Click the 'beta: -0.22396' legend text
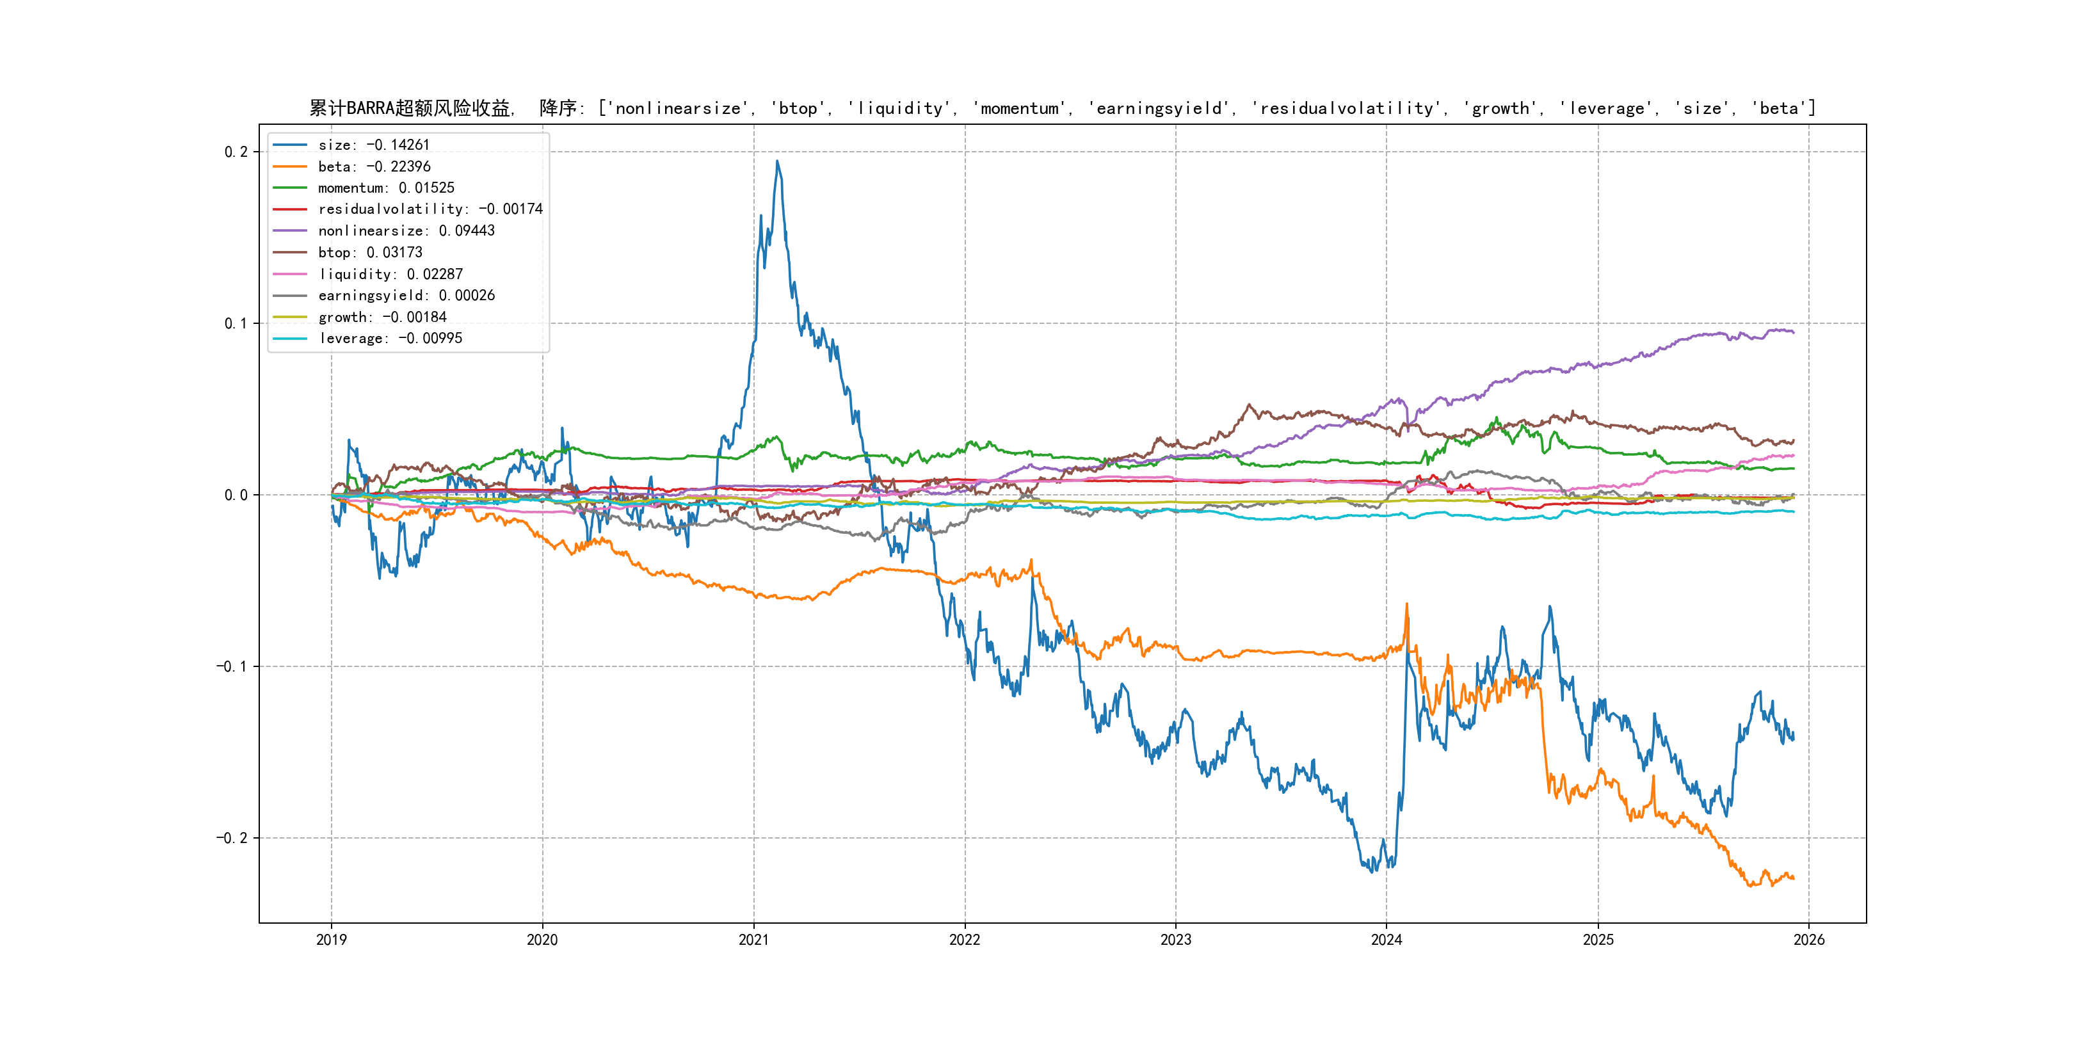The image size is (2074, 1037). (374, 166)
